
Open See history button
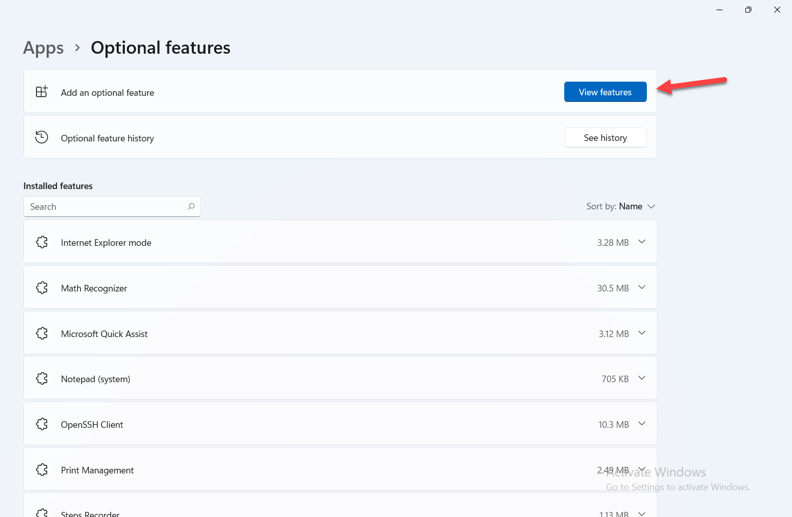pos(605,138)
